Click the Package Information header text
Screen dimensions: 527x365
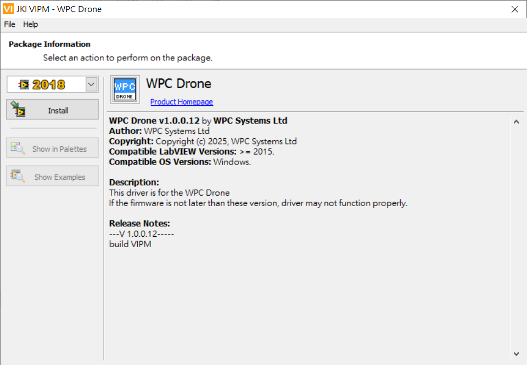tap(49, 44)
